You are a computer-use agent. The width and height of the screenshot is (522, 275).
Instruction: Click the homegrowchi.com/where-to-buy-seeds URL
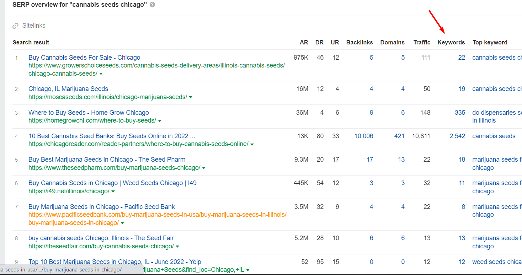tap(92, 120)
